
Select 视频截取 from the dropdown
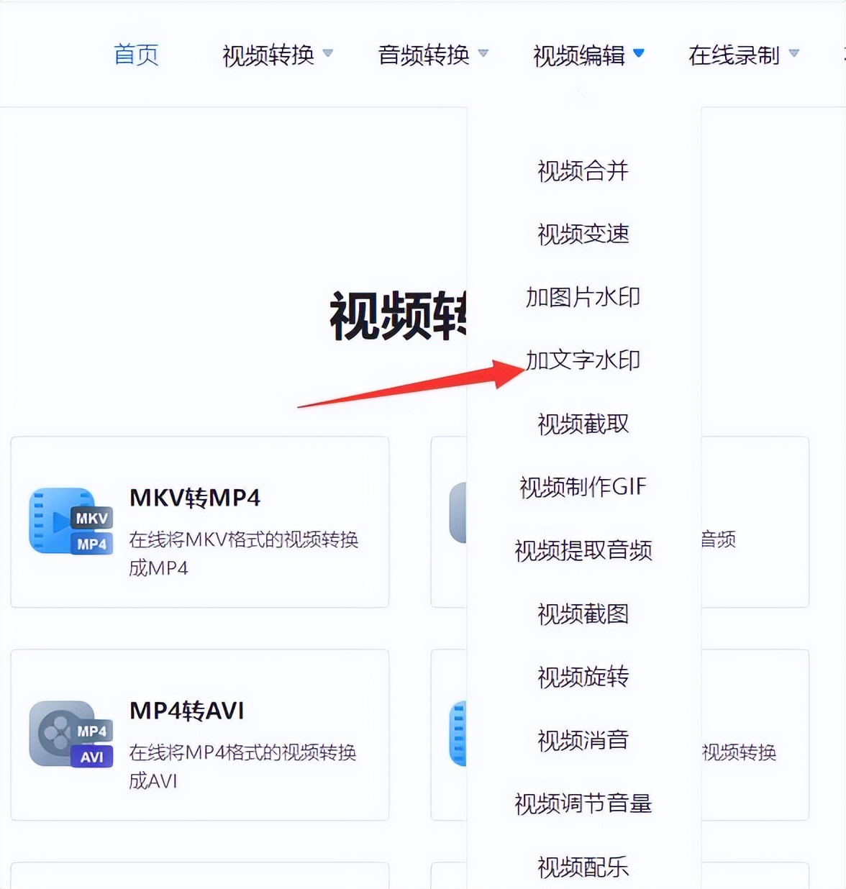click(x=583, y=424)
